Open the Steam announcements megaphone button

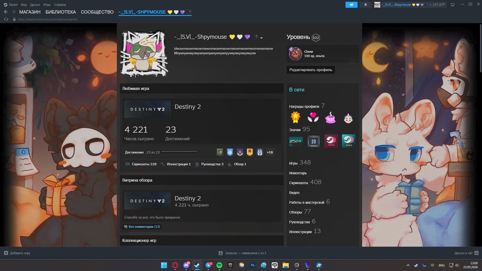[351, 5]
